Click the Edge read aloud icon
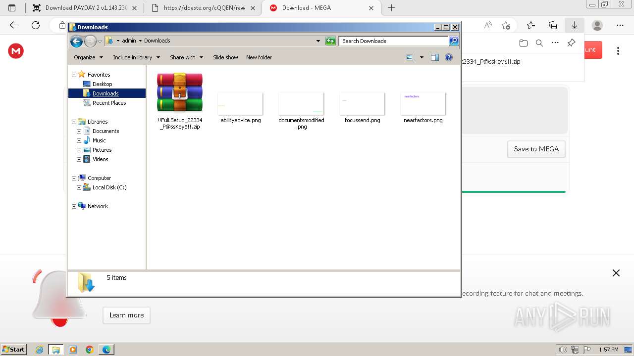This screenshot has width=634, height=356. 488,25
